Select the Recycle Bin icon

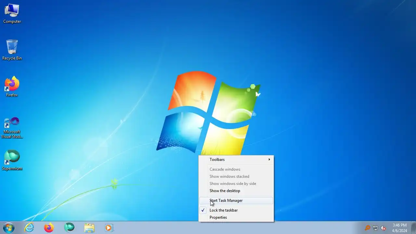coord(12,50)
